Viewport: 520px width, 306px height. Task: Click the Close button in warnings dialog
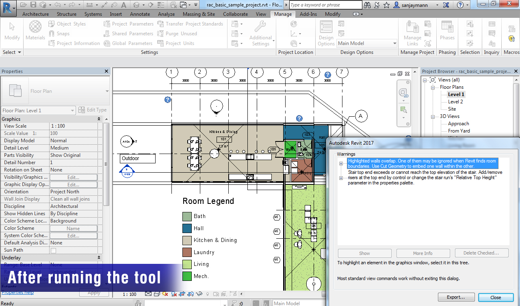[x=496, y=297]
